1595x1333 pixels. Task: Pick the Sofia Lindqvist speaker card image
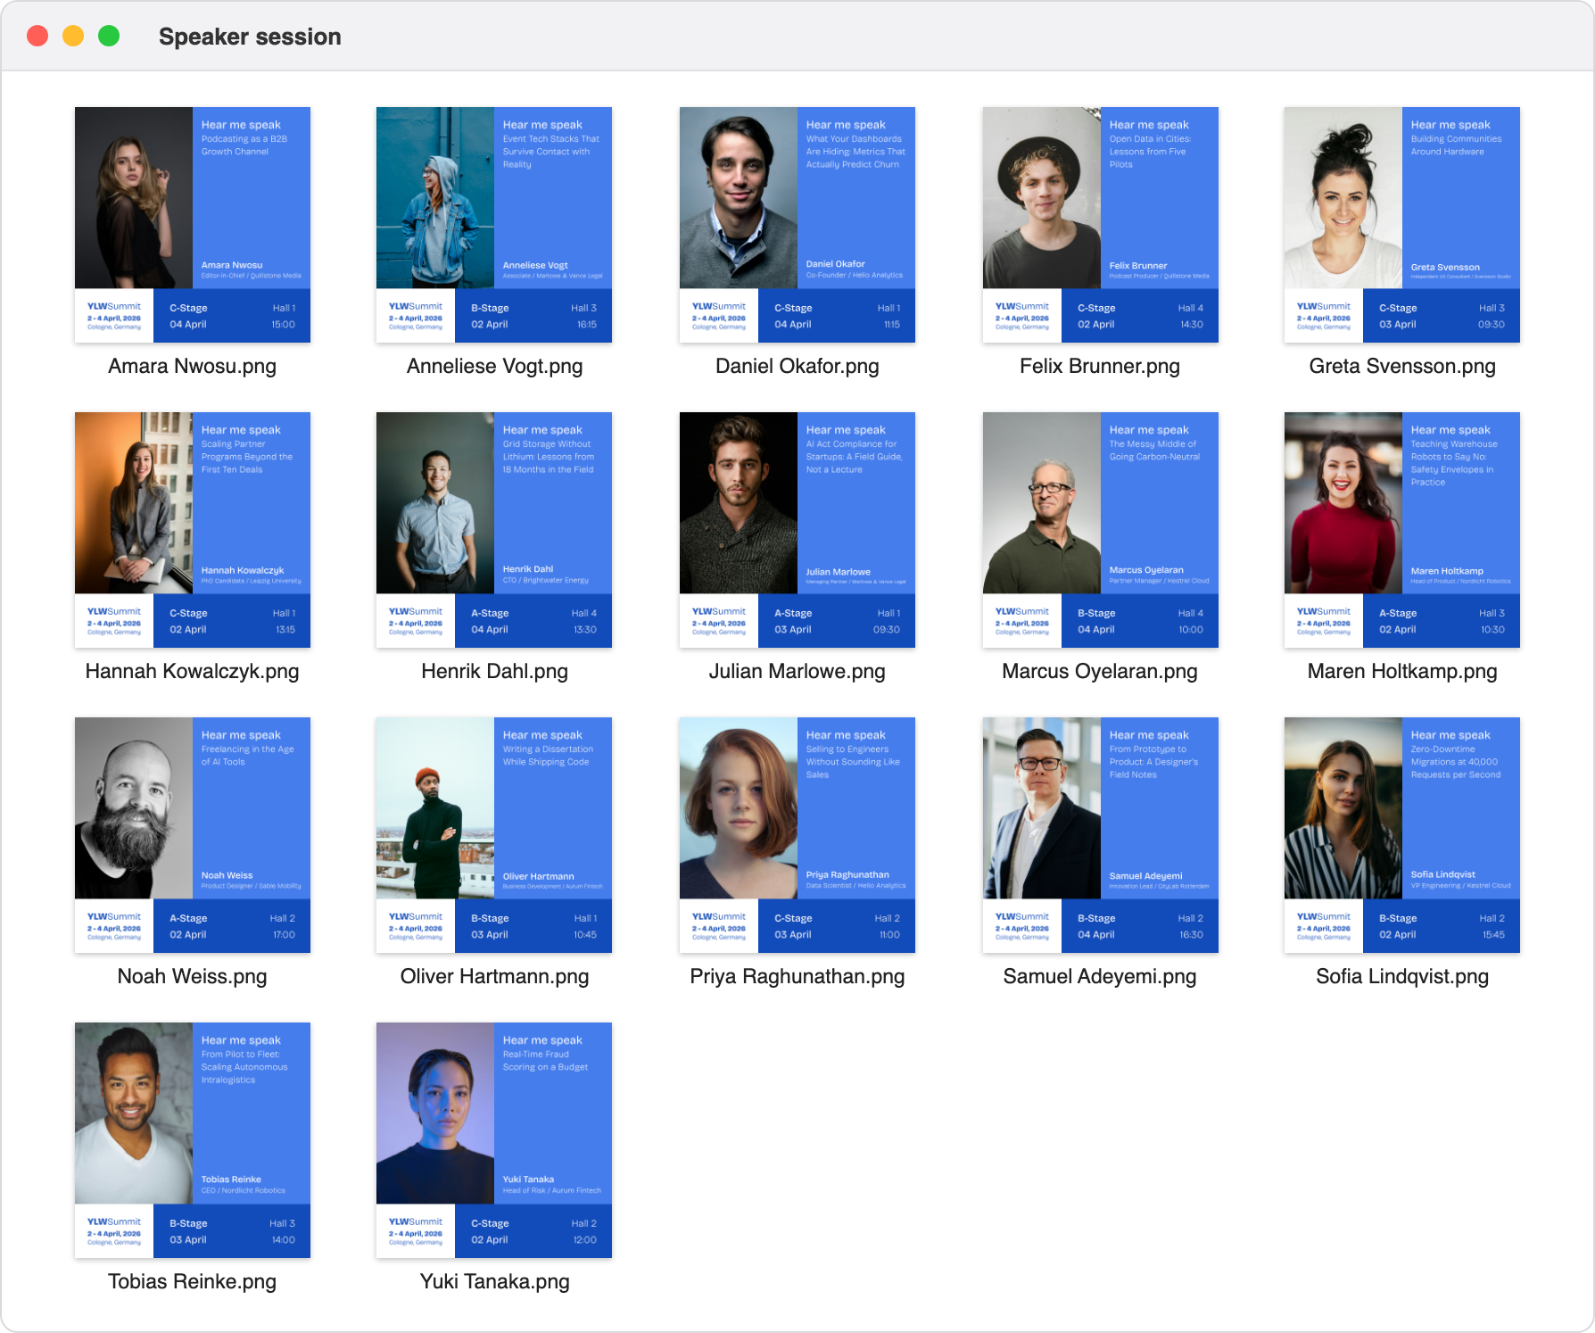[1402, 835]
